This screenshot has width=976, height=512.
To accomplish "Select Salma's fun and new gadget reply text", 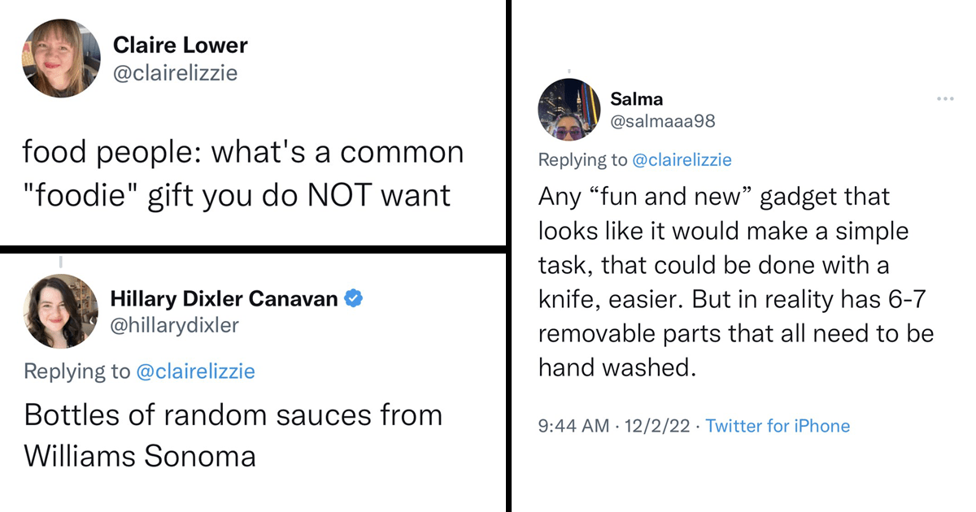I will tap(736, 282).
